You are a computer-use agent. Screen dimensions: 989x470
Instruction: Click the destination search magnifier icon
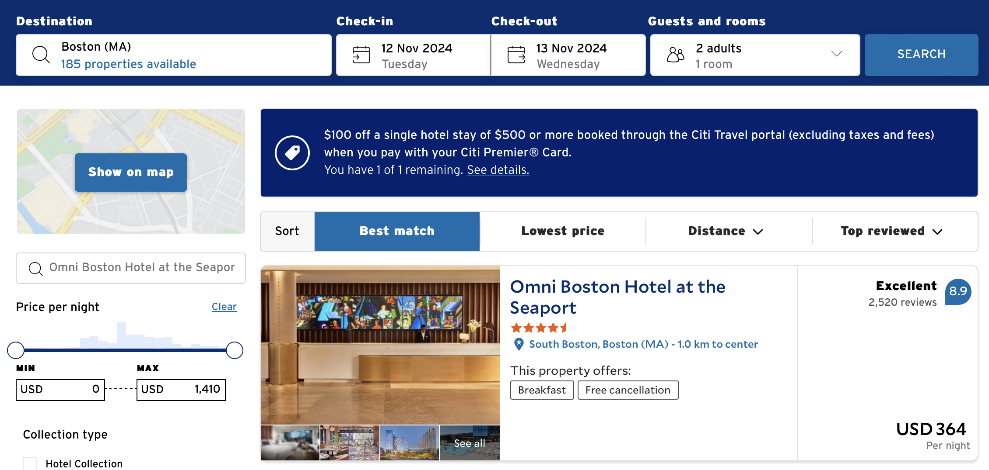(x=41, y=55)
